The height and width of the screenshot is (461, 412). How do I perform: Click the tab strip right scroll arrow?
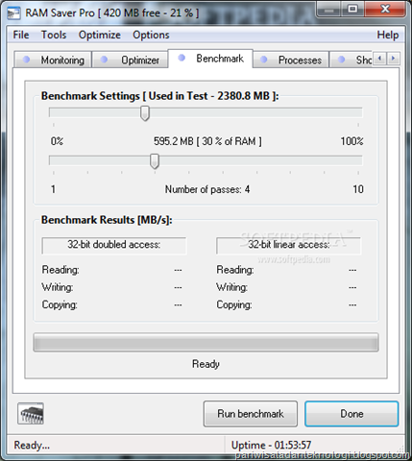(x=394, y=59)
